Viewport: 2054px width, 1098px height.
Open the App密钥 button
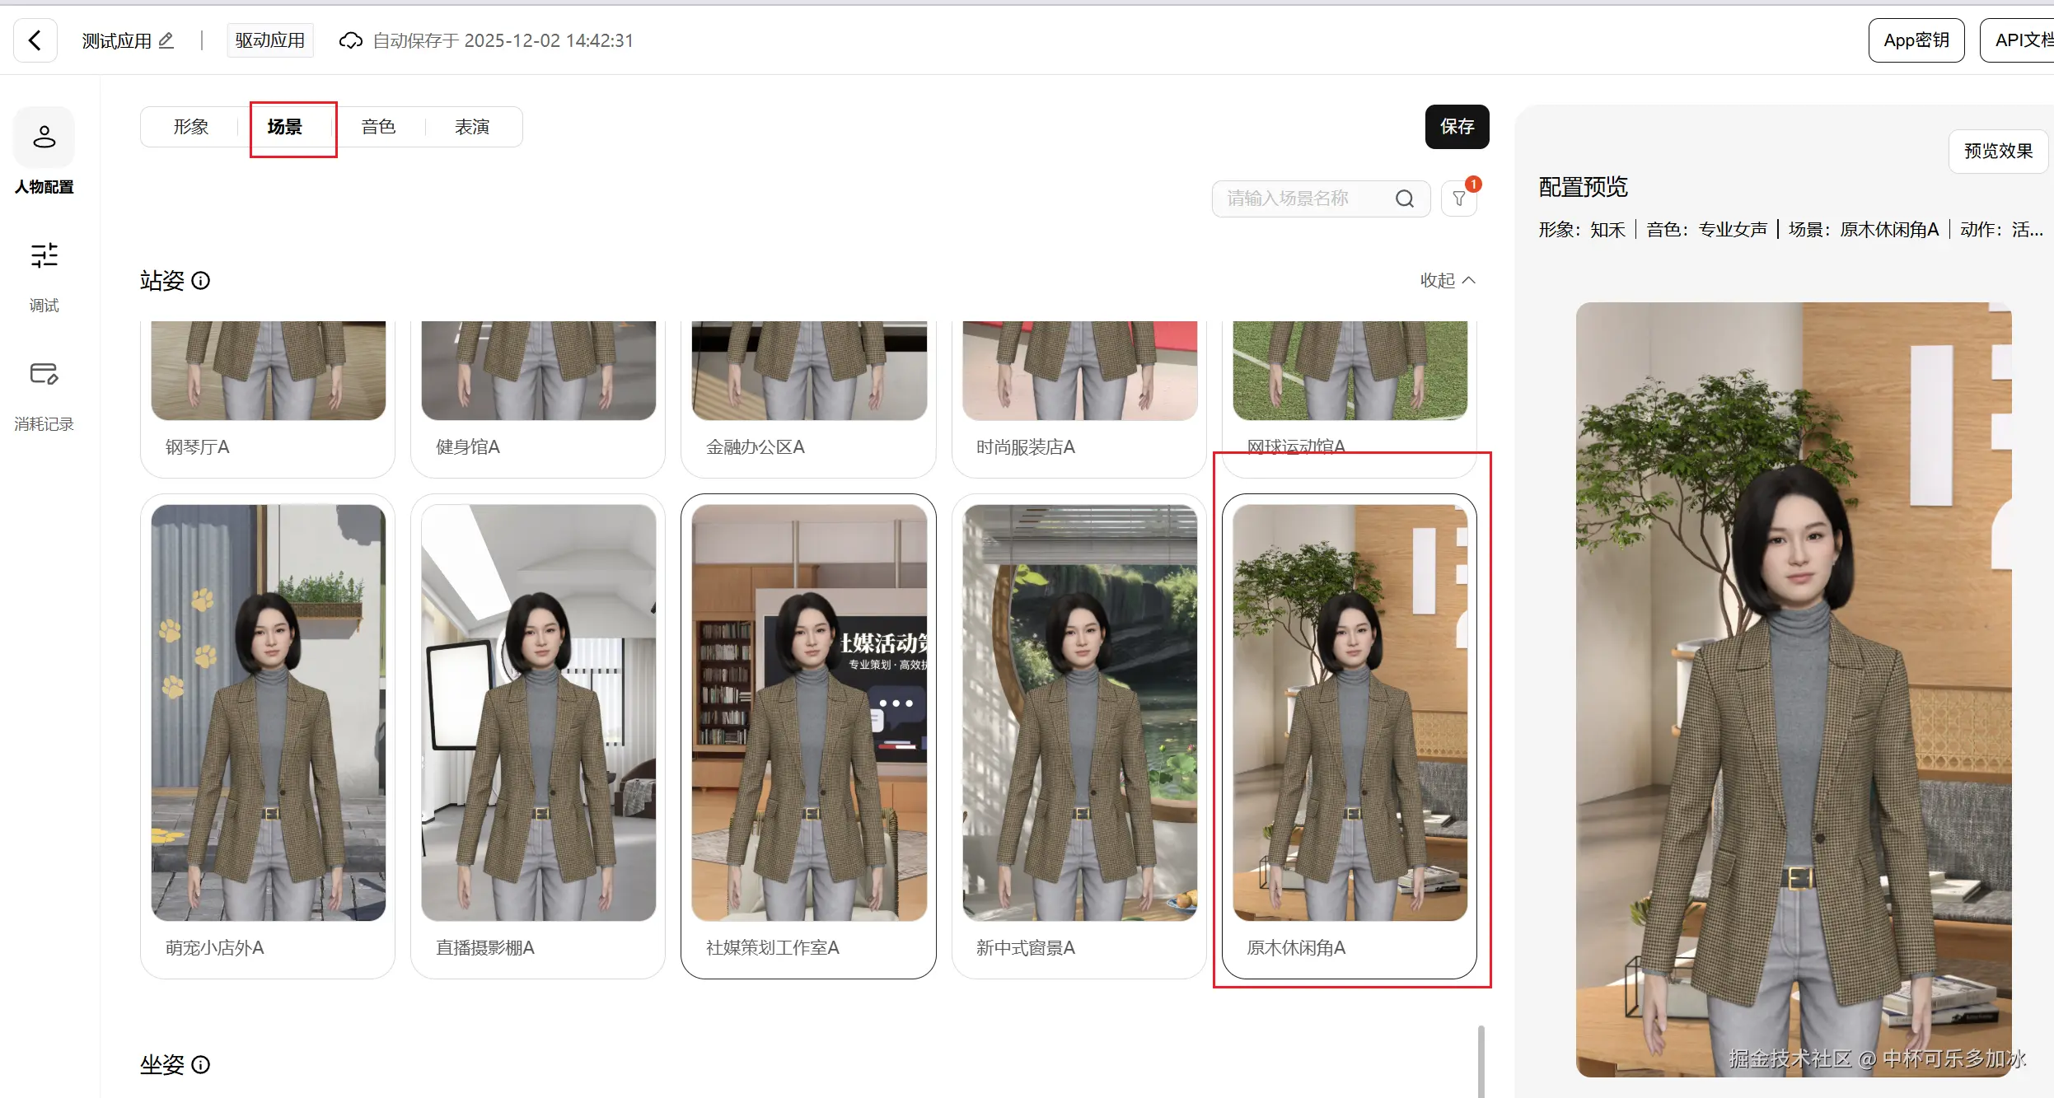click(1916, 40)
